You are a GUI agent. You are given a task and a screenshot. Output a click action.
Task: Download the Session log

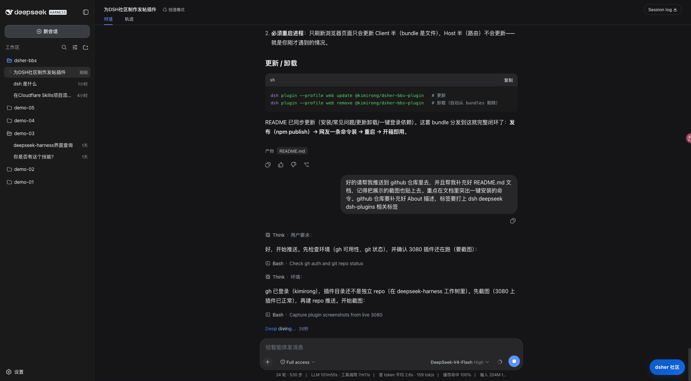point(662,10)
